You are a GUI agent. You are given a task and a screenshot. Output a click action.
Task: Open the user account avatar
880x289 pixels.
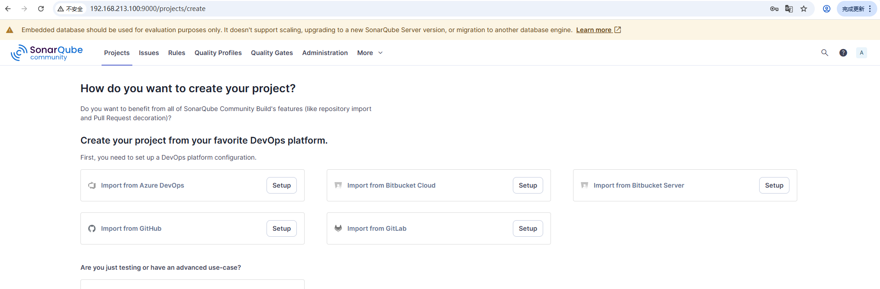(861, 53)
